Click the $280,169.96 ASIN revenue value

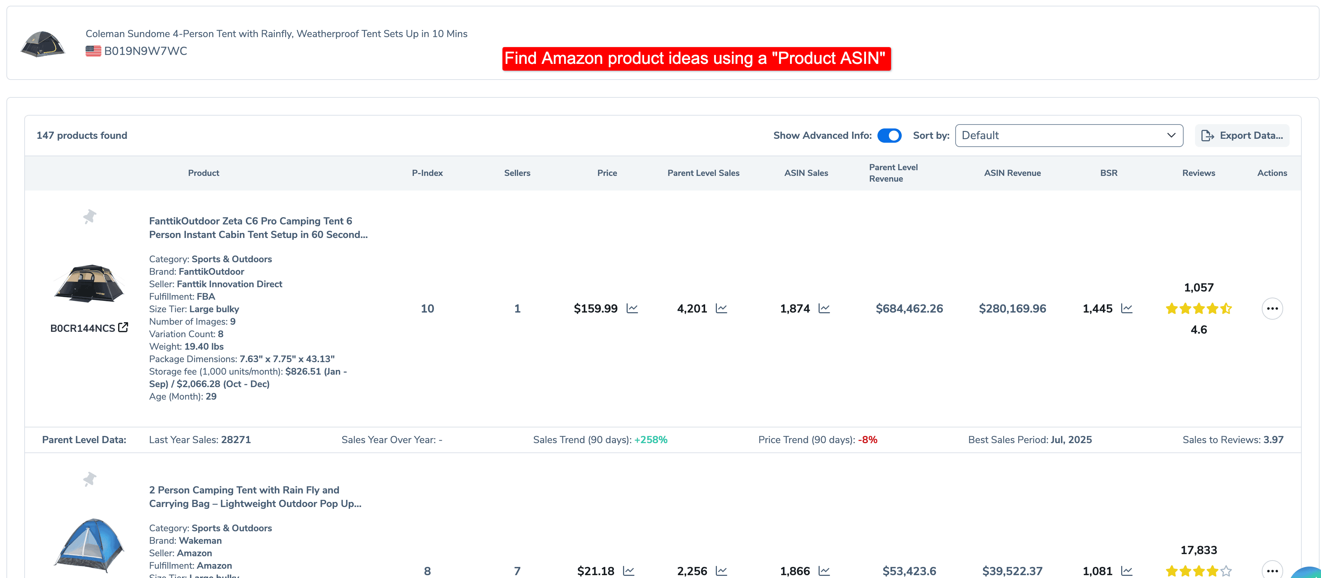1012,308
